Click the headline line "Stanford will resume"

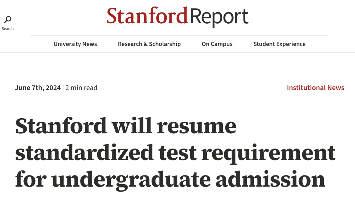(x=126, y=126)
